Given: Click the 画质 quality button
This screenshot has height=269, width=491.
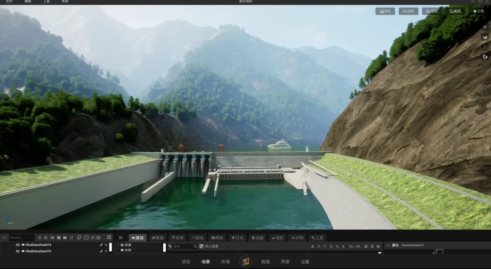Looking at the screenshot, I should pos(385,11).
